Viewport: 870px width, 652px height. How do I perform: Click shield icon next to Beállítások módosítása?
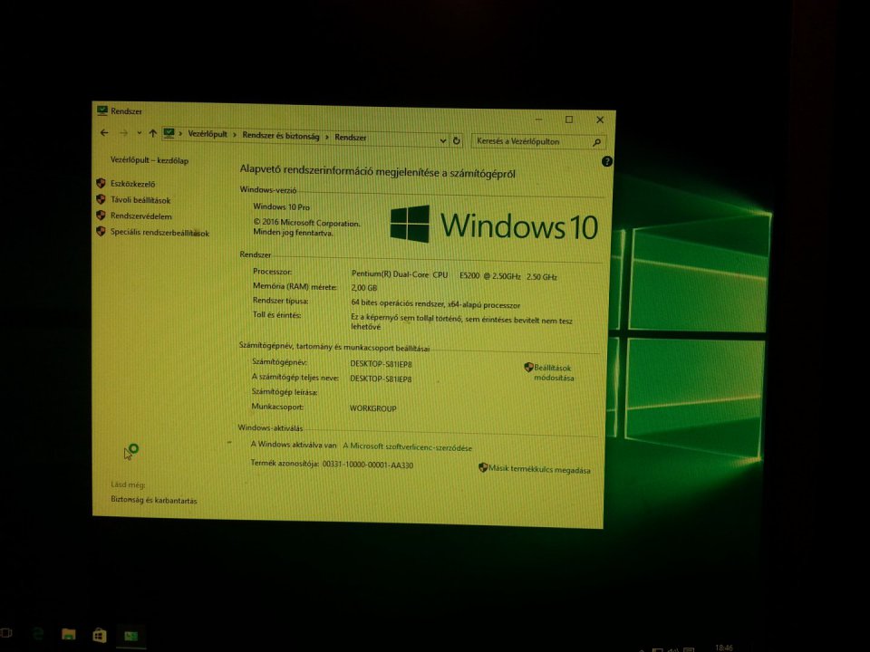click(528, 367)
